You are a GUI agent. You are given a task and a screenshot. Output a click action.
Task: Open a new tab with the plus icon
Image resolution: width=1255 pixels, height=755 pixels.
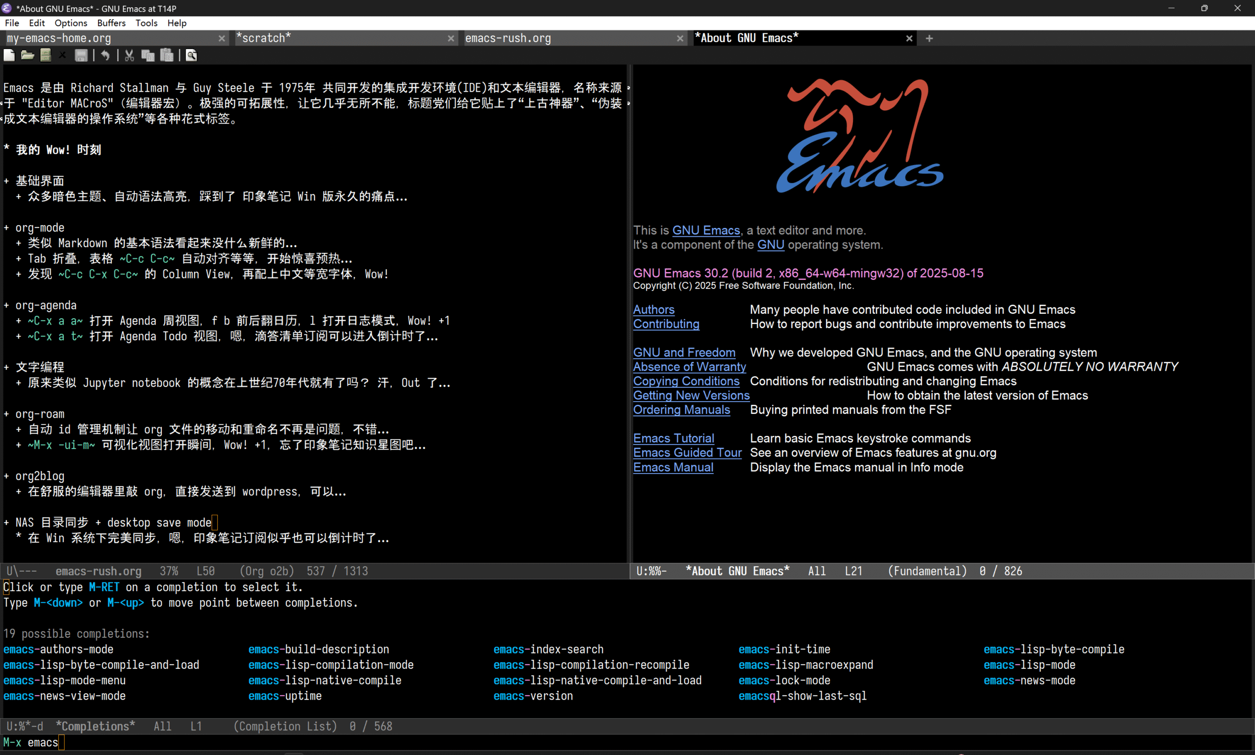929,38
